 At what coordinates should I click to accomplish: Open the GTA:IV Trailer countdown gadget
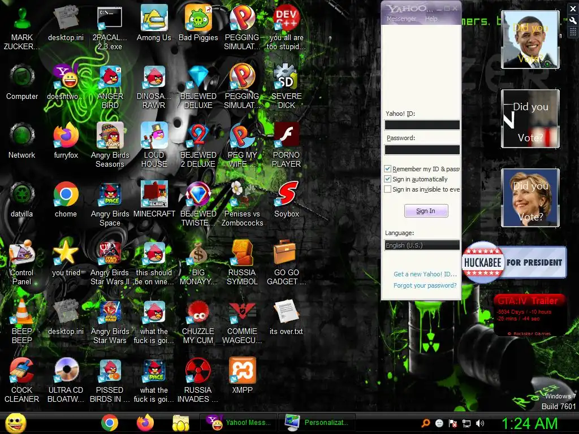pos(530,315)
